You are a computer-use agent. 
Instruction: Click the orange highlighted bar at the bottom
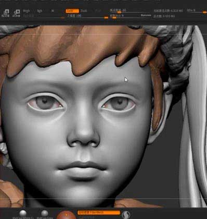coord(99,213)
